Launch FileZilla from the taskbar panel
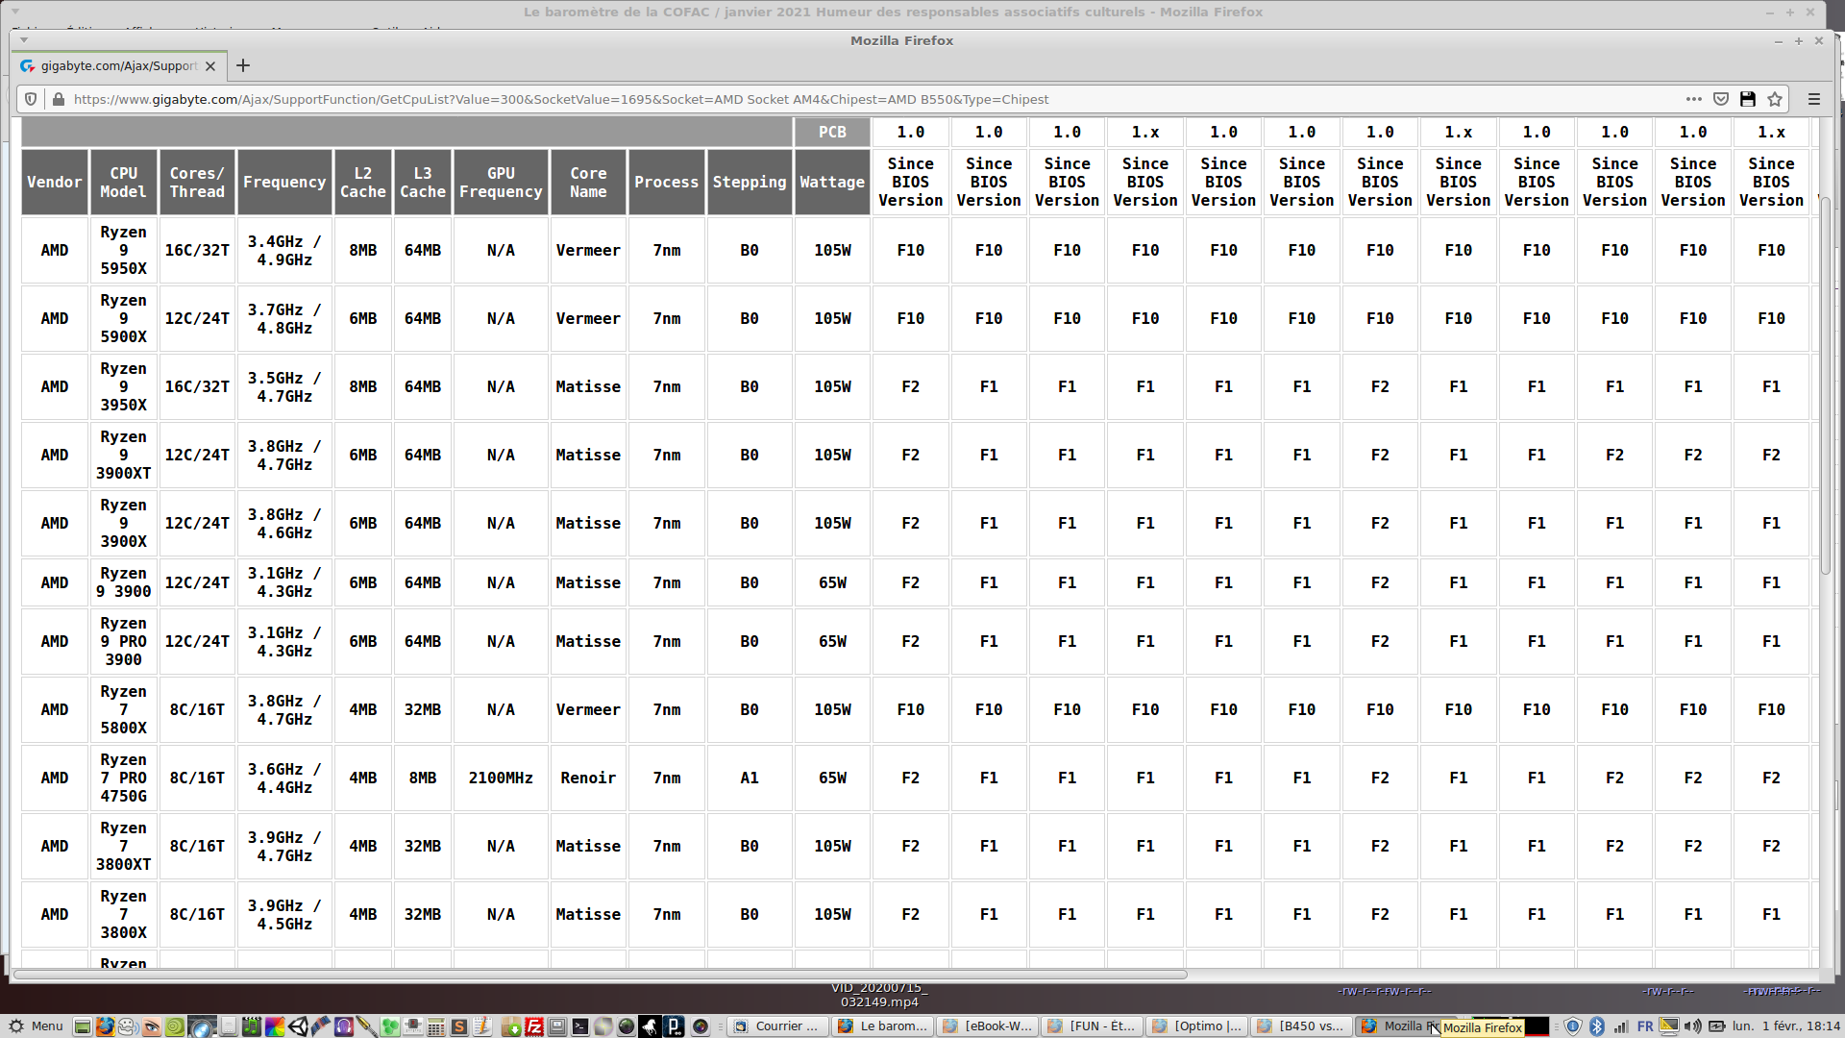The image size is (1845, 1038). pos(534,1026)
